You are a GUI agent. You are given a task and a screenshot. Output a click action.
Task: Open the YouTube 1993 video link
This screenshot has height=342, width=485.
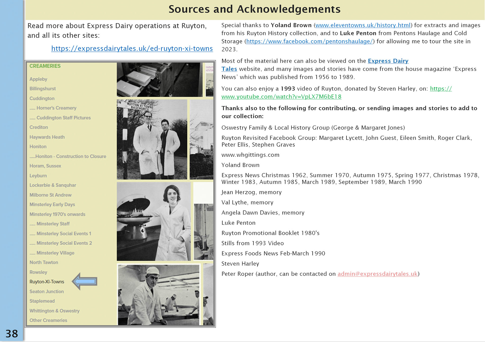tap(281, 97)
